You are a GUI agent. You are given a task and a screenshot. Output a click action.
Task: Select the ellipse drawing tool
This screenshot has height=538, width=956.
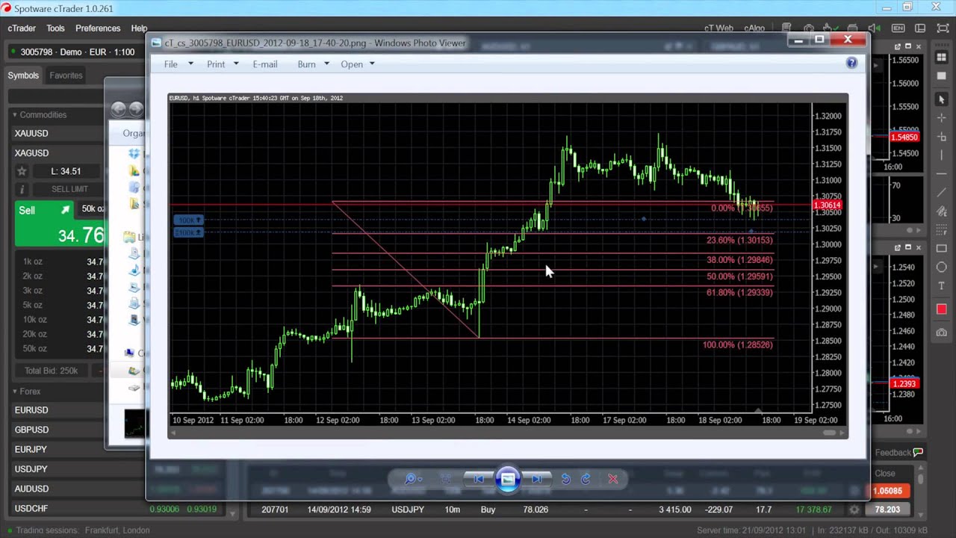(x=941, y=267)
